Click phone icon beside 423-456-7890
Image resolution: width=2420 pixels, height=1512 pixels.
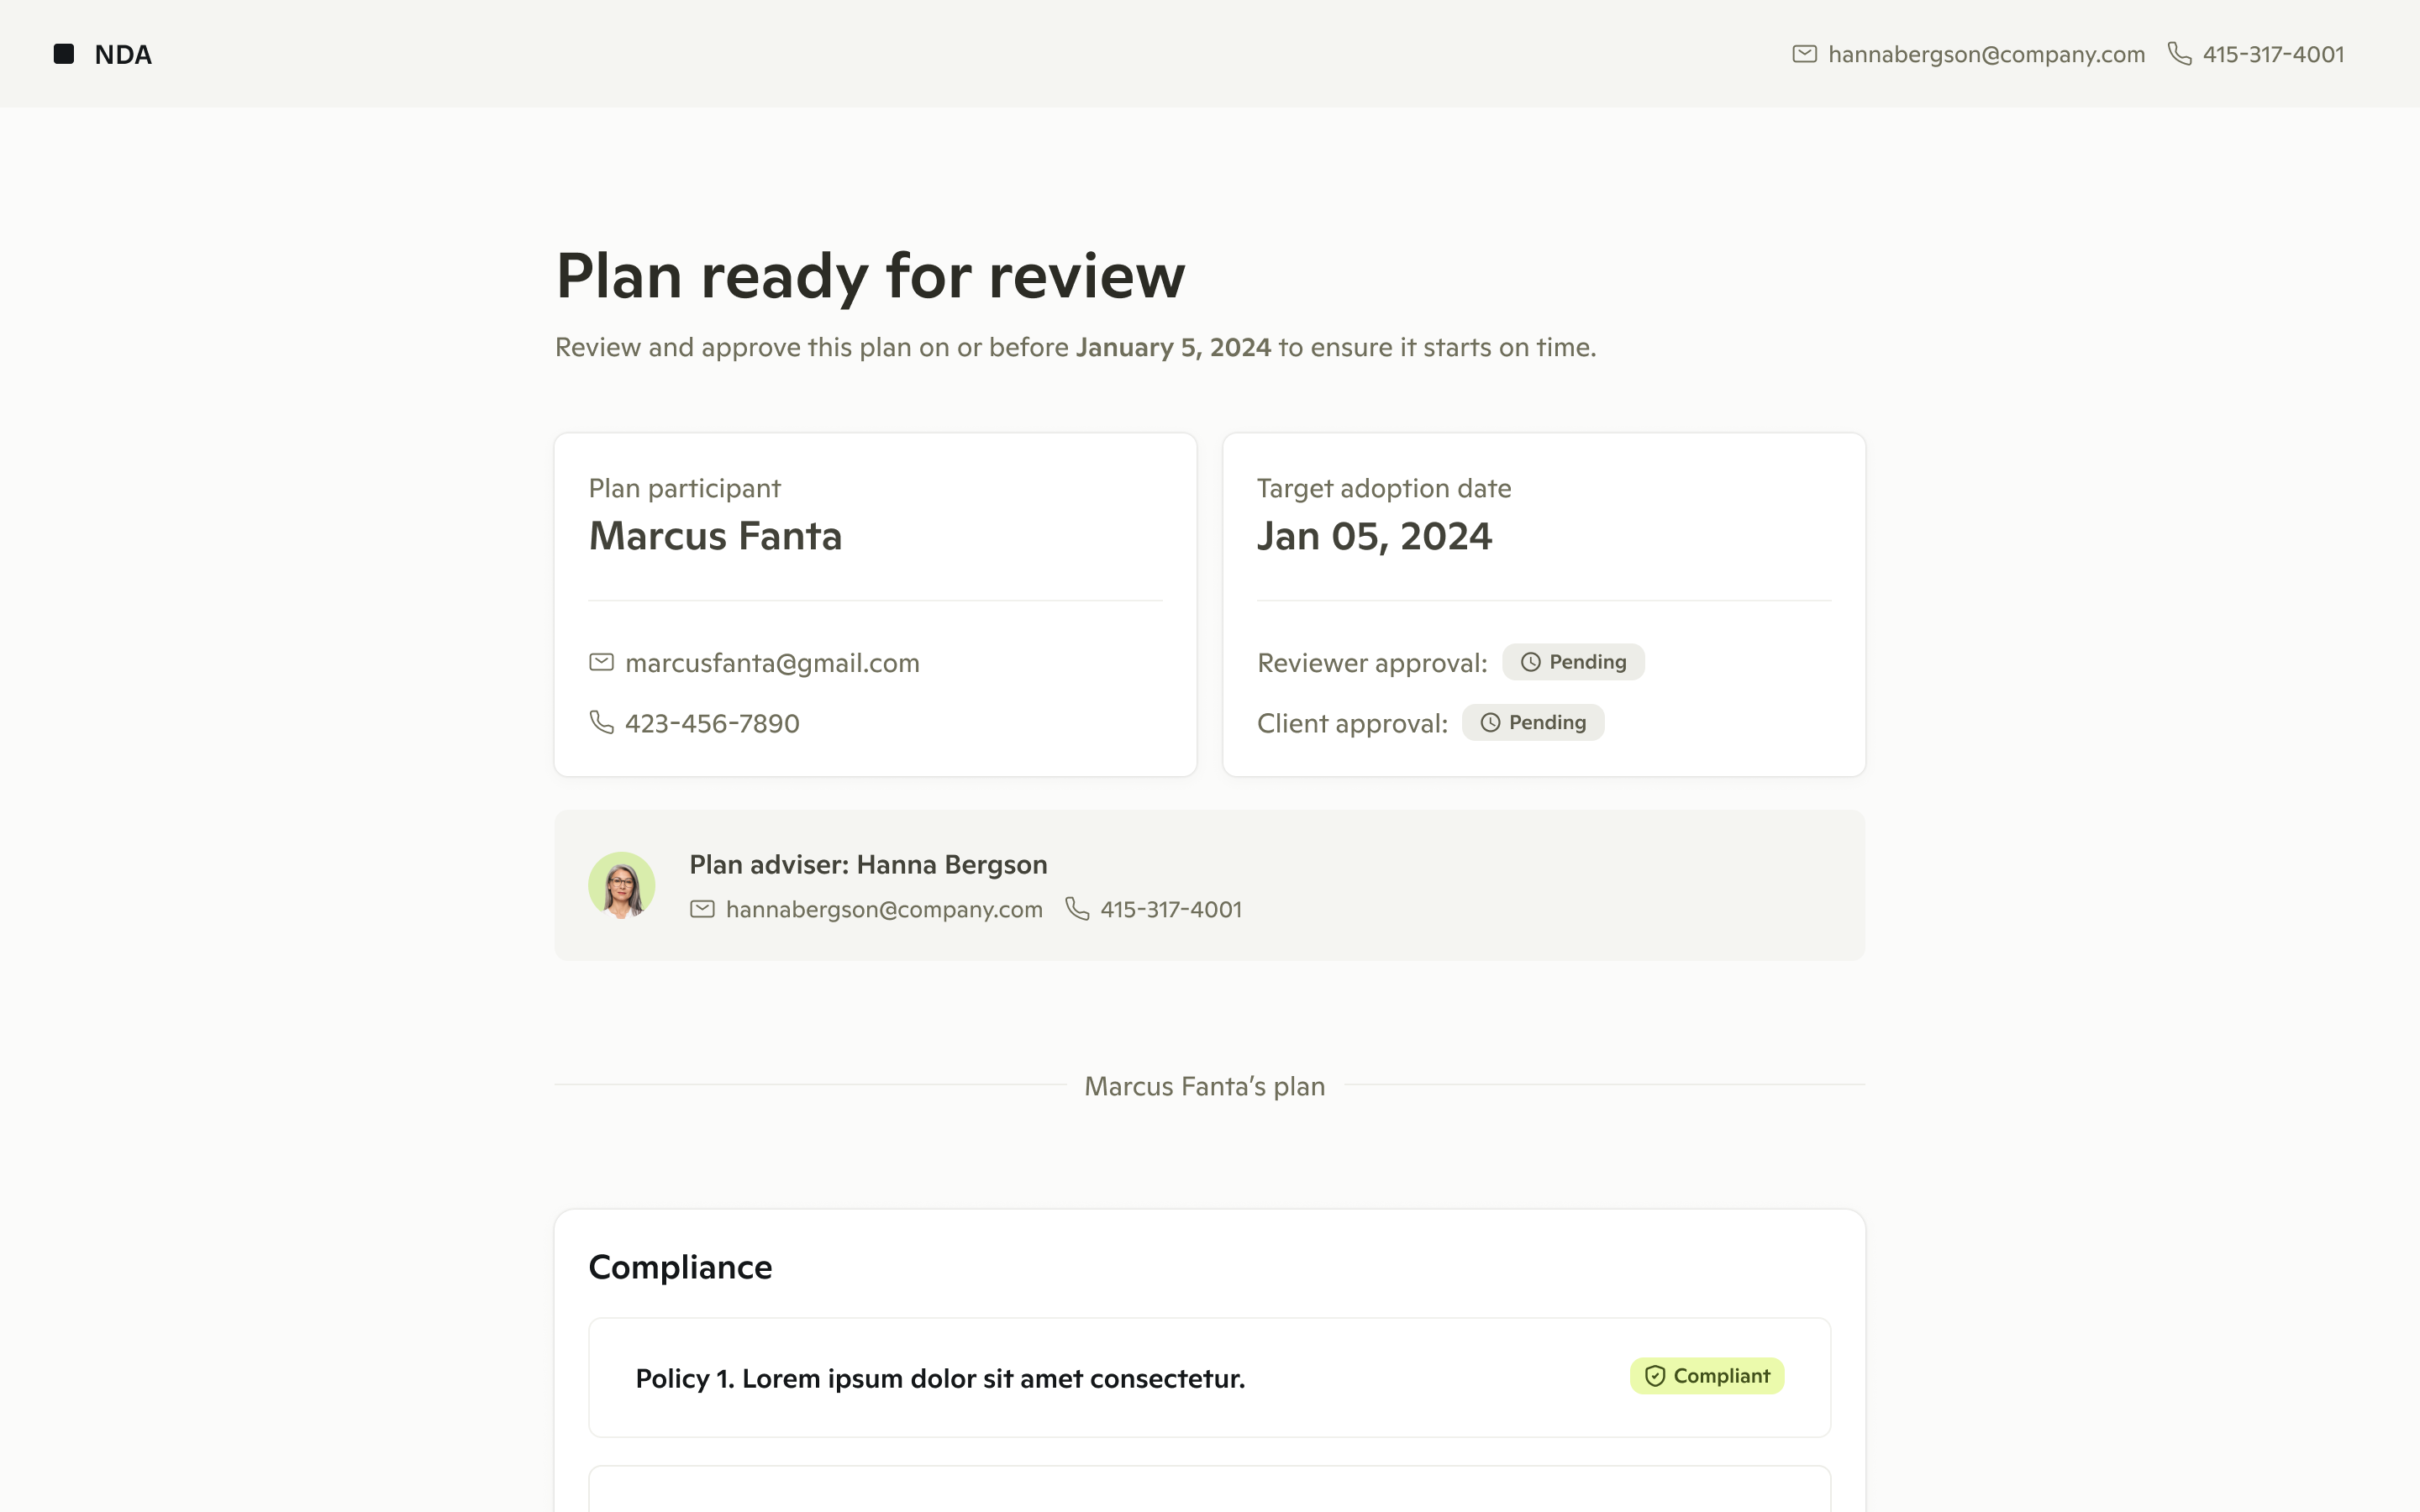[601, 722]
